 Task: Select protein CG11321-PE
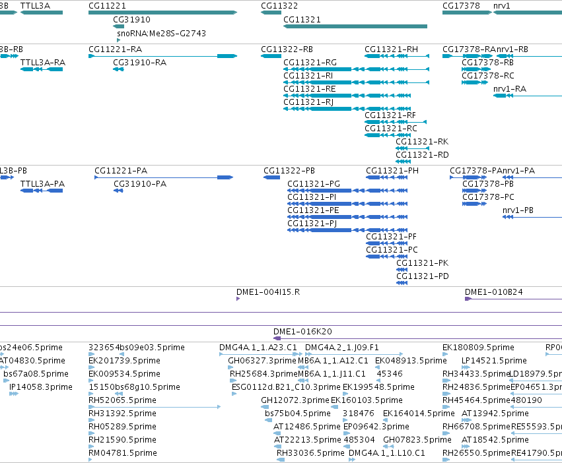313,210
